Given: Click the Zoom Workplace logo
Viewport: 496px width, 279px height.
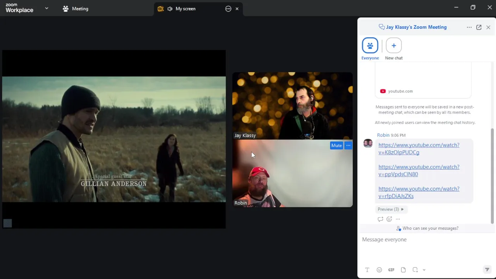Looking at the screenshot, I should click(x=19, y=8).
